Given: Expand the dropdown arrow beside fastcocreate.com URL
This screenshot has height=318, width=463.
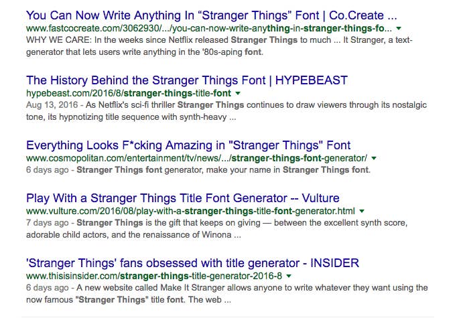Looking at the screenshot, I should point(399,28).
